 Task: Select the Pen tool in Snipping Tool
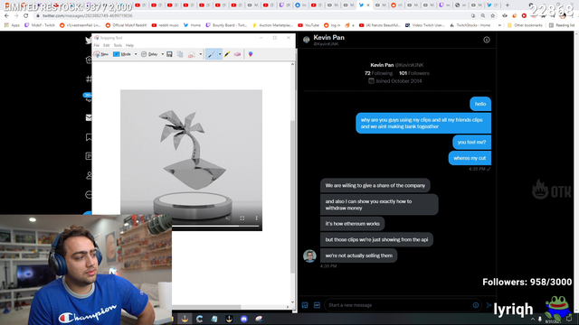(x=211, y=54)
